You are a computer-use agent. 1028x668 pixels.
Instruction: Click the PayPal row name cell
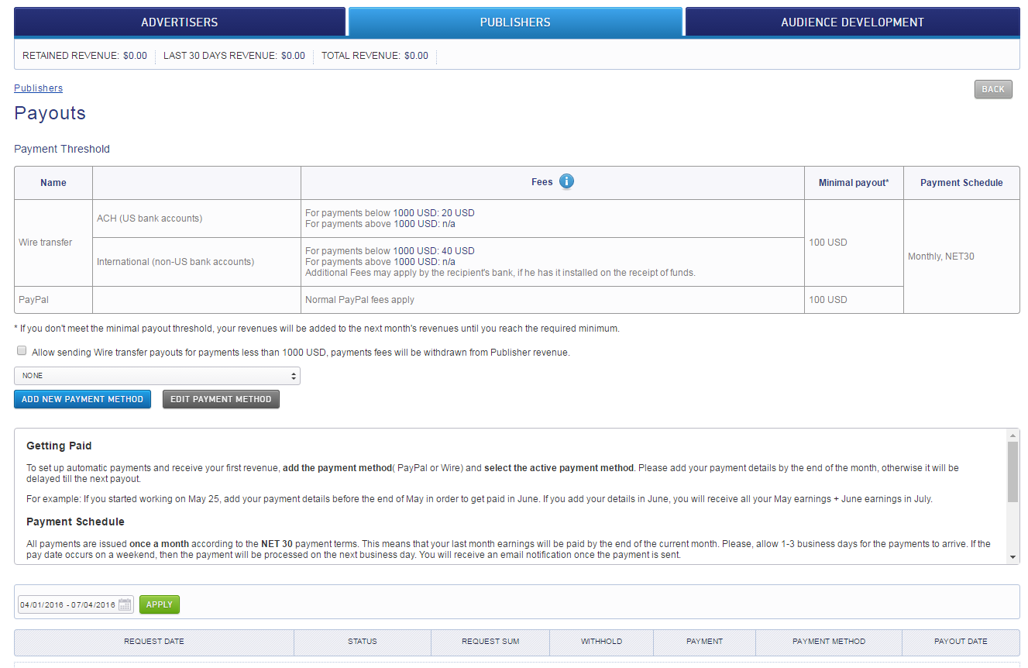tap(53, 300)
